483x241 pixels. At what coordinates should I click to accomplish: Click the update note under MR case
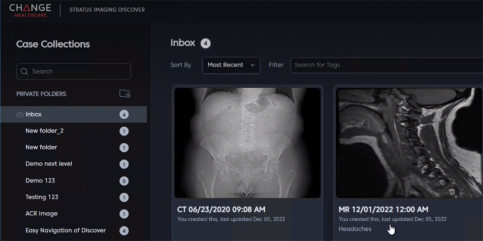pos(392,219)
